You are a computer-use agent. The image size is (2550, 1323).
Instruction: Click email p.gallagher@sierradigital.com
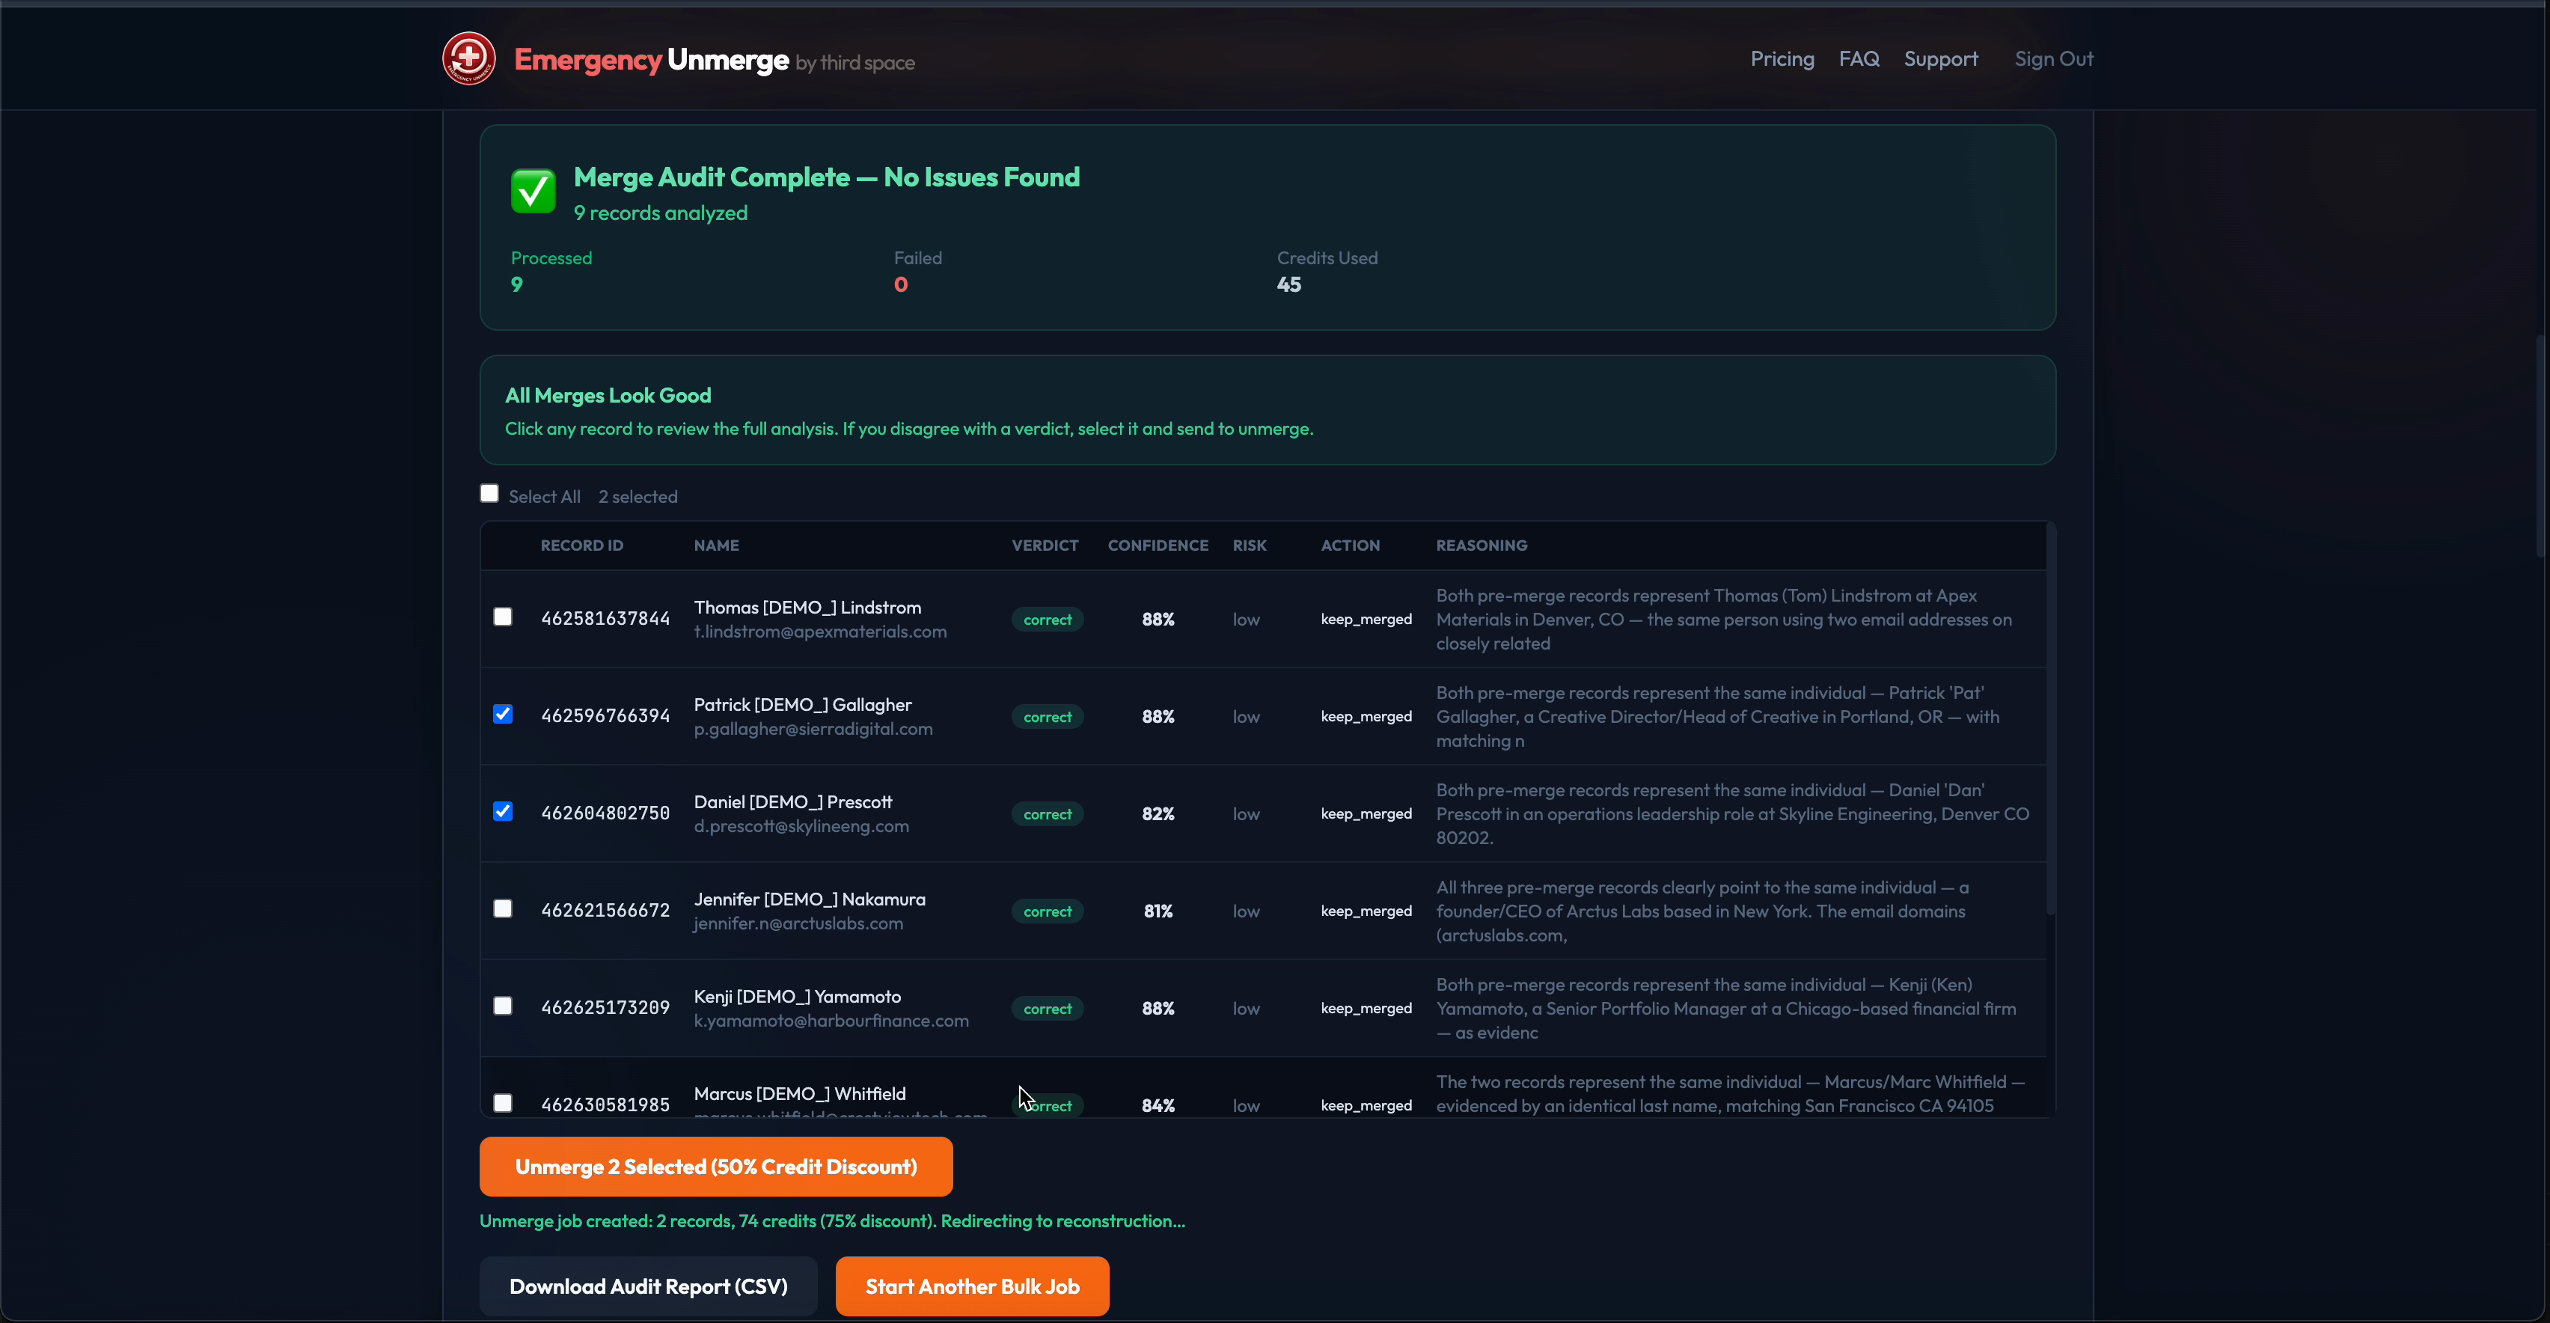pos(813,729)
